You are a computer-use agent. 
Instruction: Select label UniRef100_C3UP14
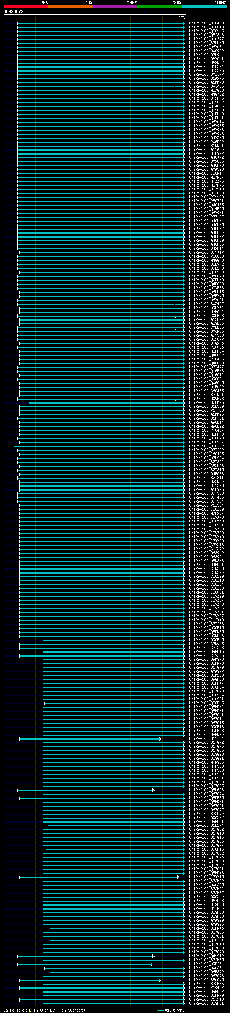(x=206, y=174)
